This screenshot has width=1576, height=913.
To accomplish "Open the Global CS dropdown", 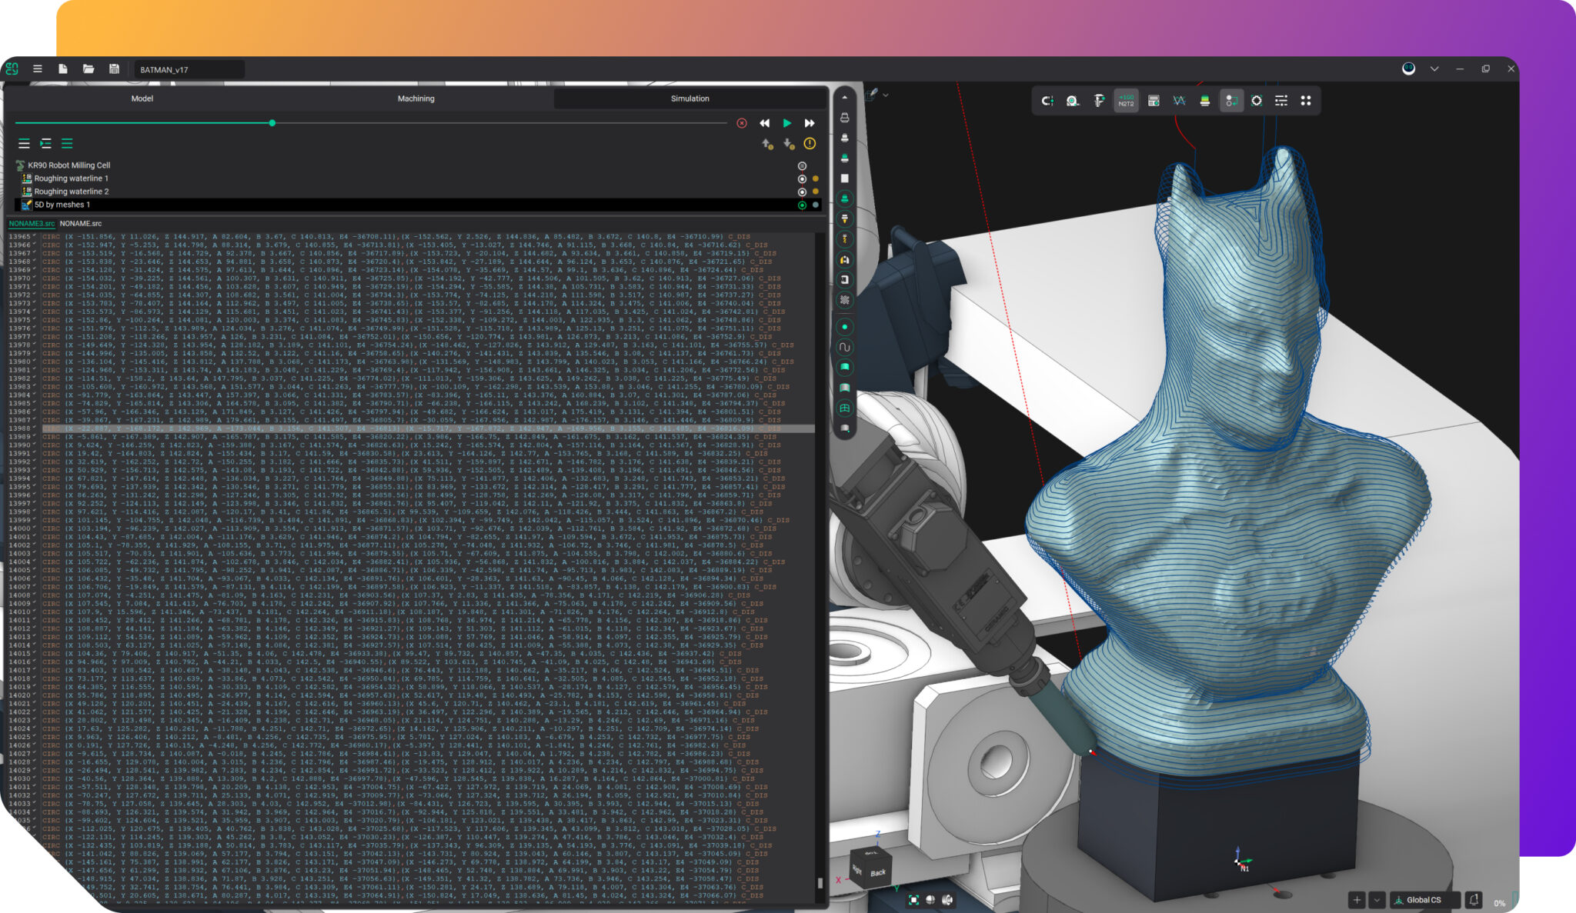I will pos(1424,900).
